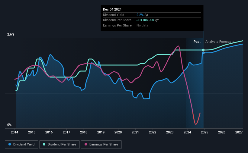
Task: Click the 2027 x-axis label
Action: coord(239,132)
